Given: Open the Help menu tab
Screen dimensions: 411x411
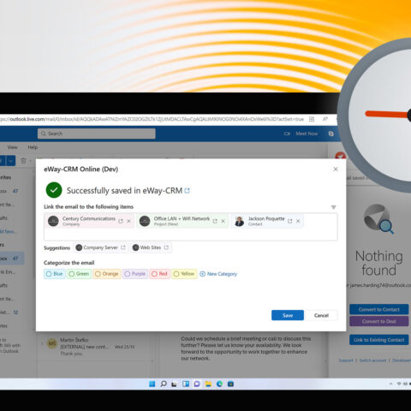Looking at the screenshot, I should (x=33, y=147).
